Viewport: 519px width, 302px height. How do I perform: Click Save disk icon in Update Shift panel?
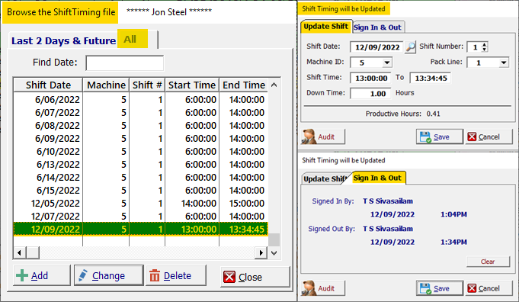click(x=425, y=137)
